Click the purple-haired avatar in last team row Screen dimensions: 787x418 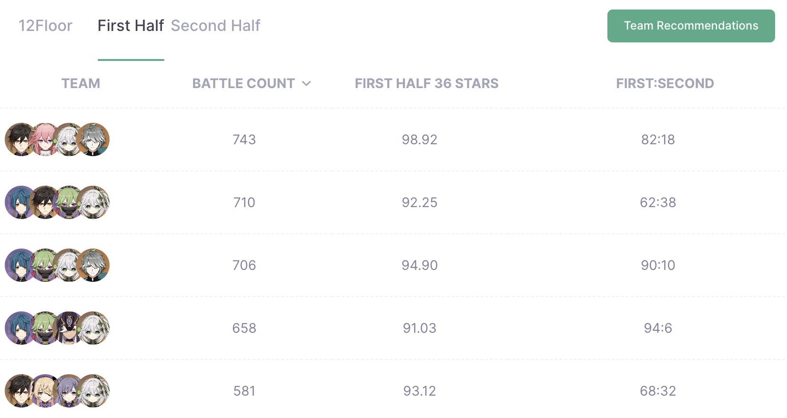pyautogui.click(x=69, y=391)
